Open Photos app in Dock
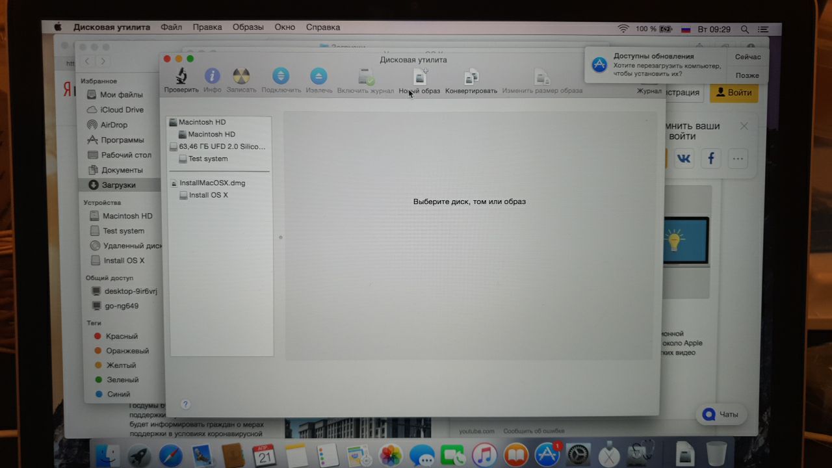Image resolution: width=832 pixels, height=468 pixels. [391, 455]
